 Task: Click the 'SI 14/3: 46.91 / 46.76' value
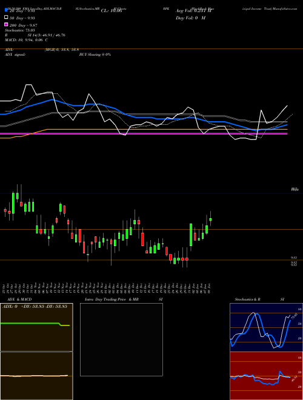pos(47,35)
